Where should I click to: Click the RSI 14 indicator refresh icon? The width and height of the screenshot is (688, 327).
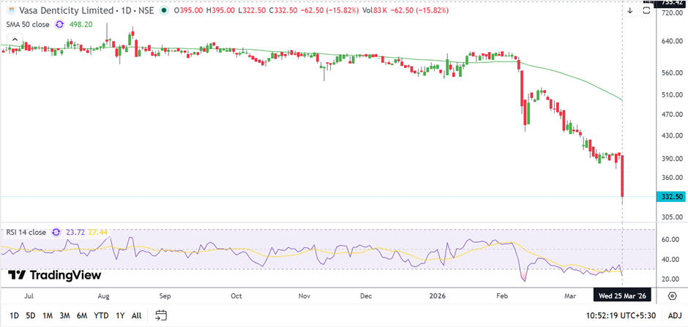(56, 233)
